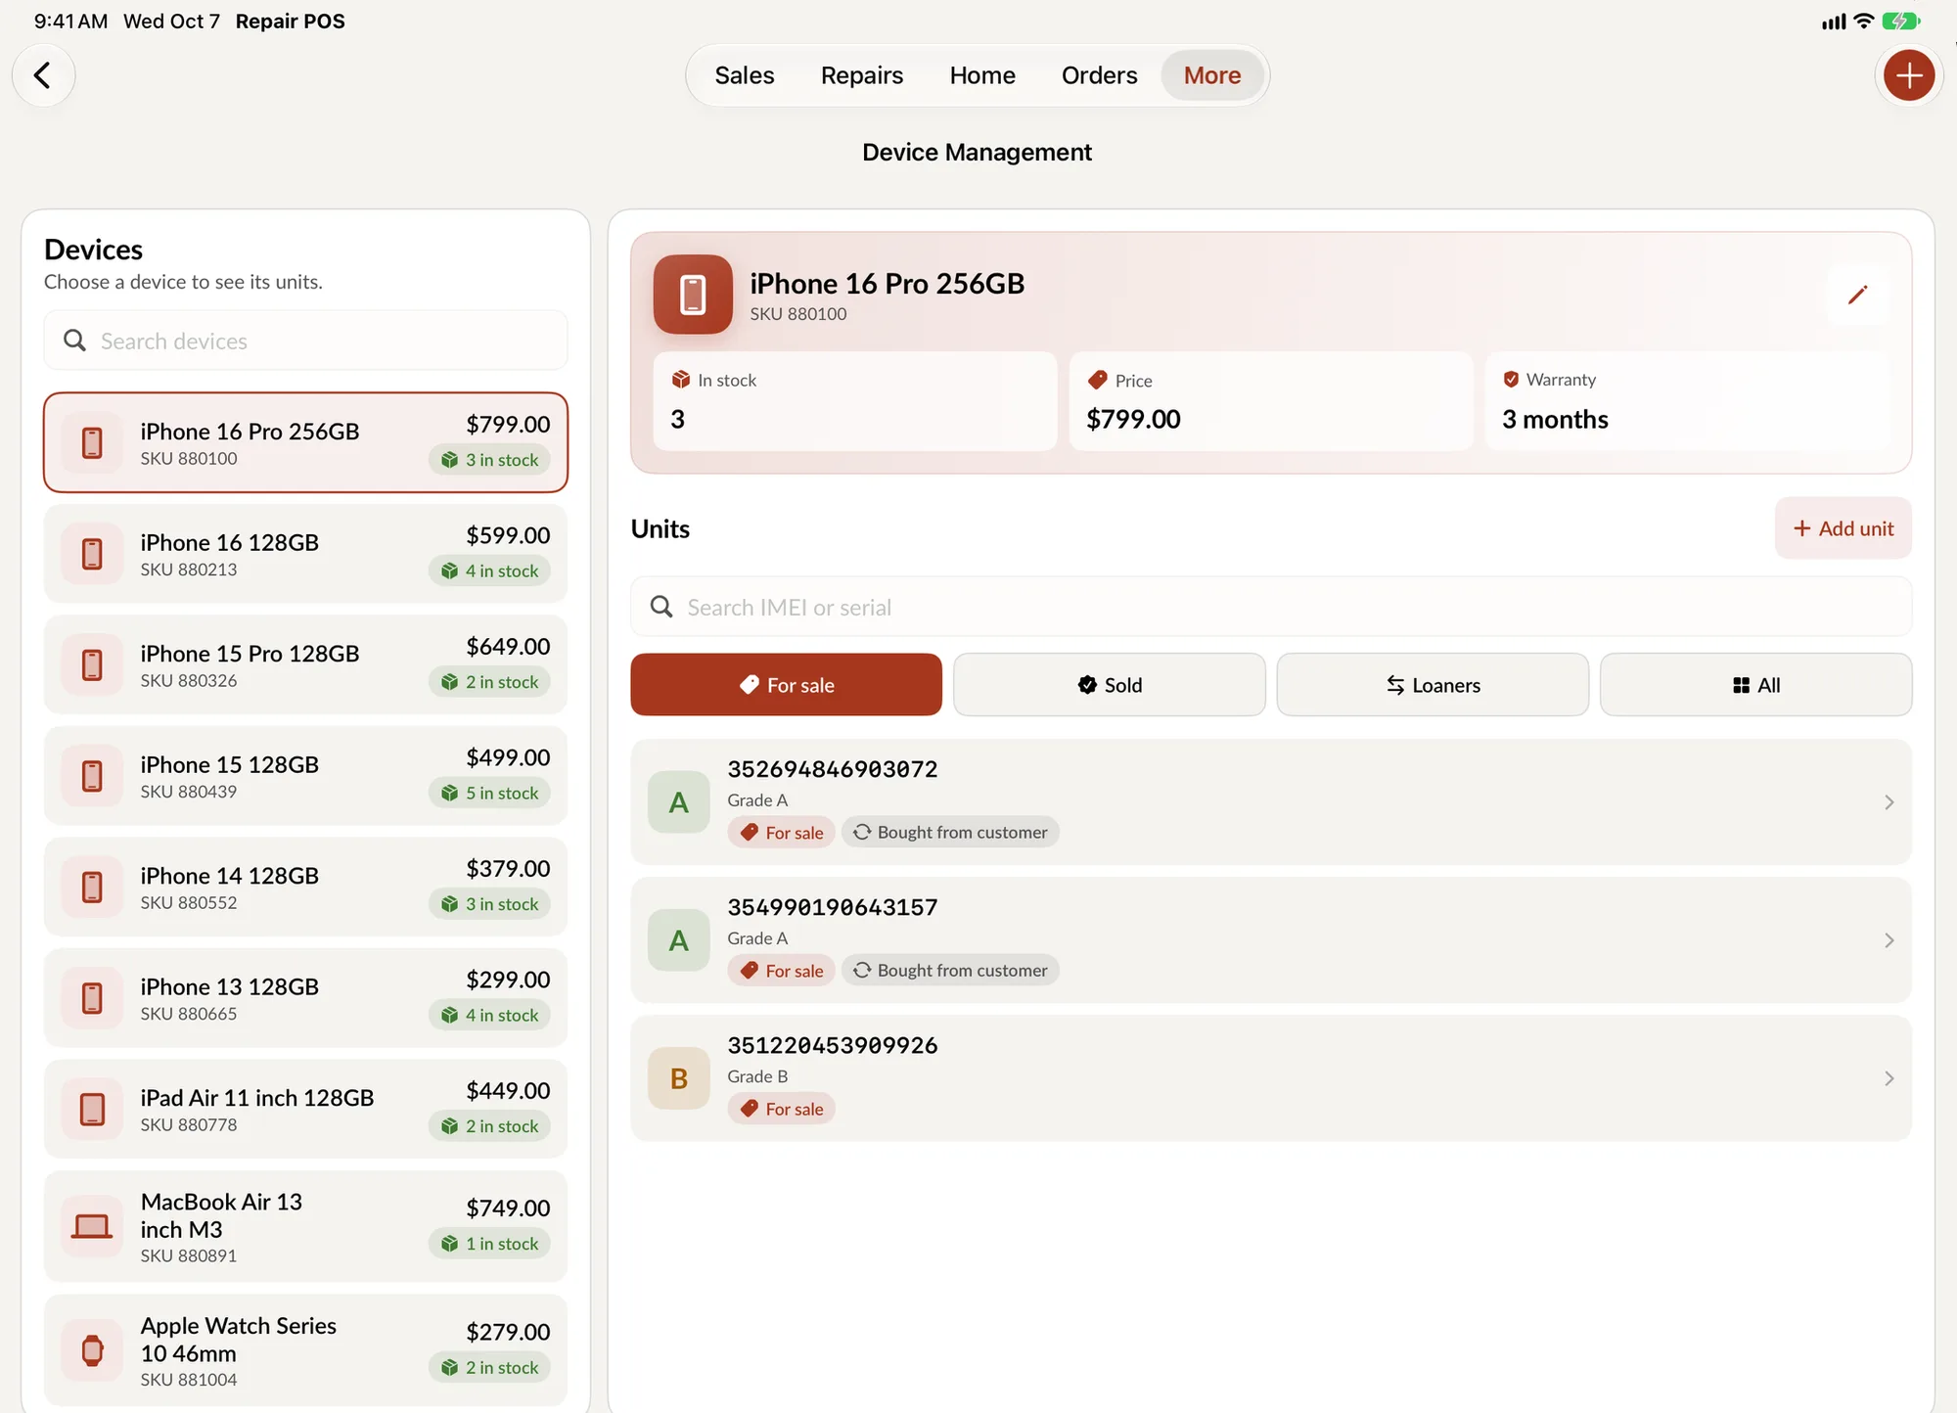Click Bought from customer tag on unit 354990190643157
This screenshot has width=1957, height=1413.
point(950,970)
